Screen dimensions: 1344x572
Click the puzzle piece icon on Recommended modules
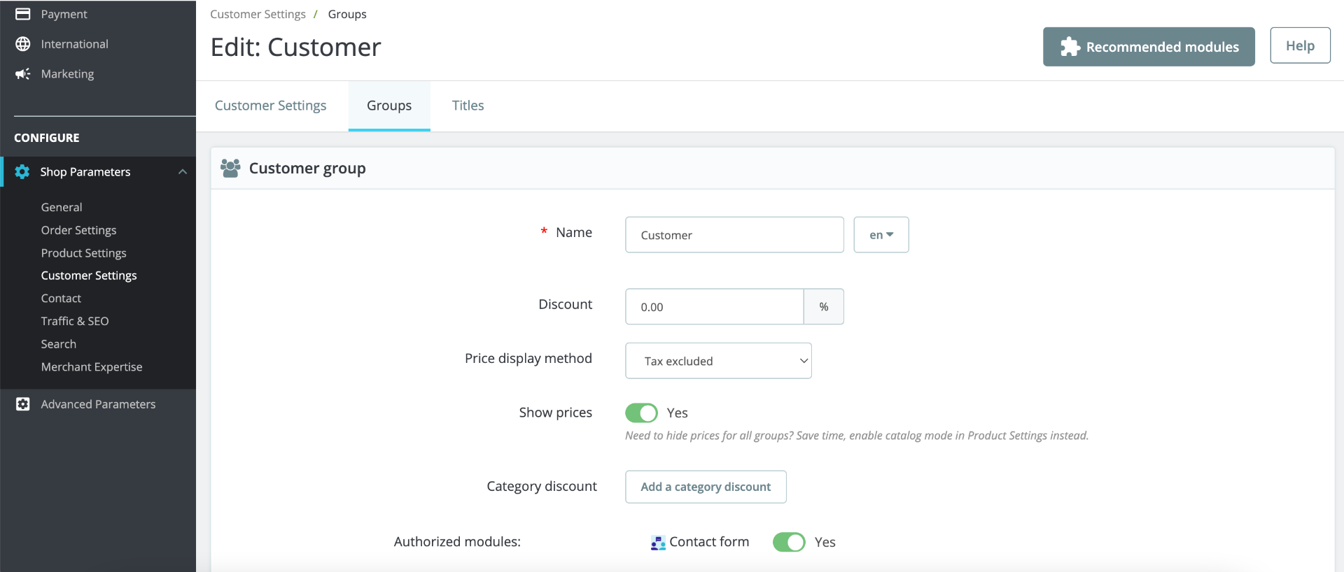click(1070, 47)
